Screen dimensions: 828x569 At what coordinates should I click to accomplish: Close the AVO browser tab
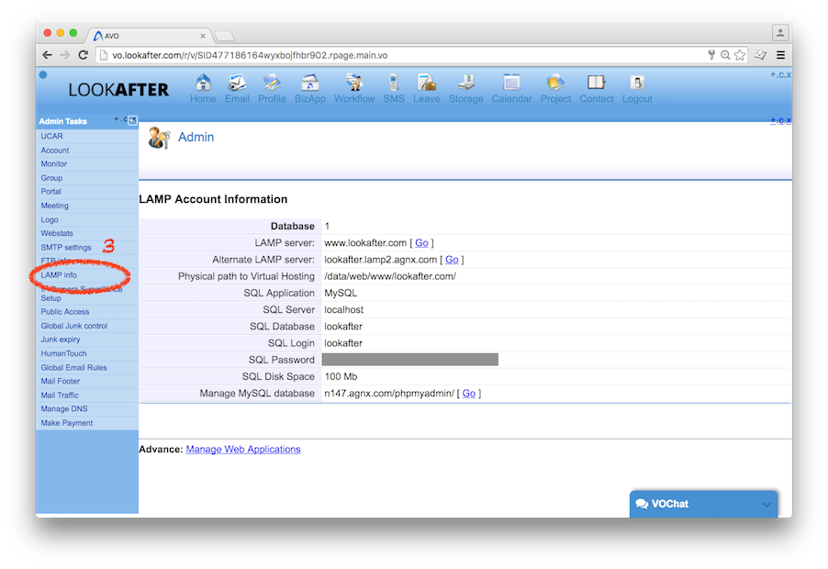pyautogui.click(x=203, y=36)
